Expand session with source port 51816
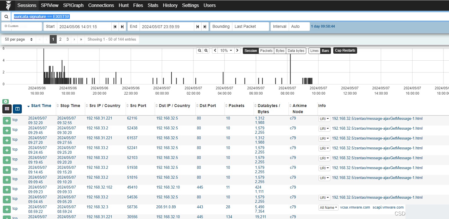The width and height of the screenshot is (449, 219). click(7, 180)
